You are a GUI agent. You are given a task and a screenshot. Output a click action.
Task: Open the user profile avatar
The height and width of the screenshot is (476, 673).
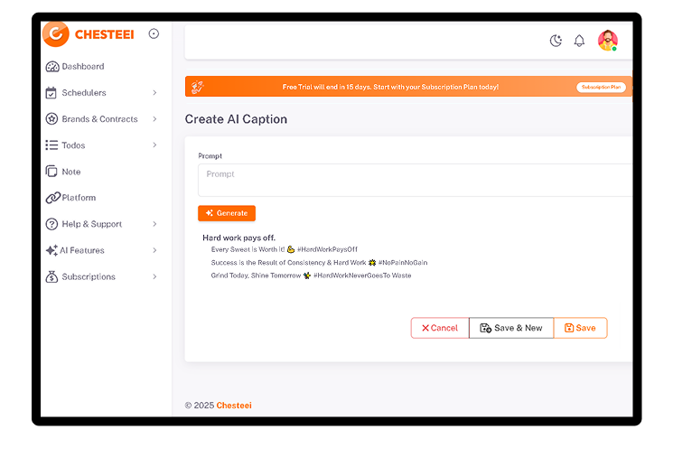tap(608, 41)
